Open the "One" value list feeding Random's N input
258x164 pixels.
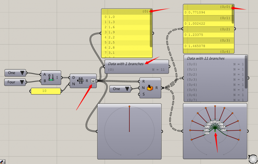click(120, 89)
